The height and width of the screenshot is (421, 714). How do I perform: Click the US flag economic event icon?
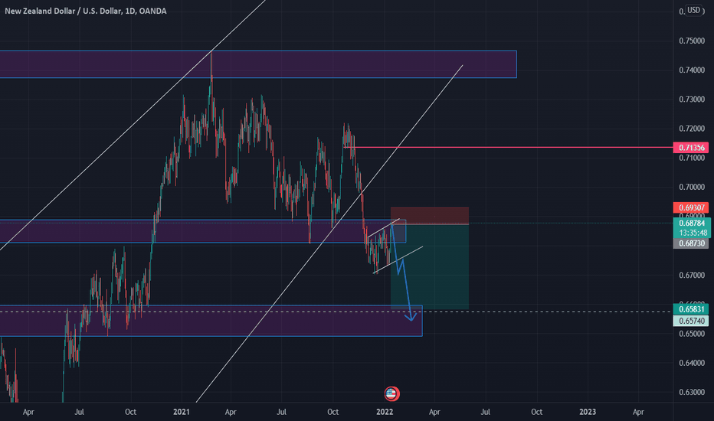pos(391,393)
